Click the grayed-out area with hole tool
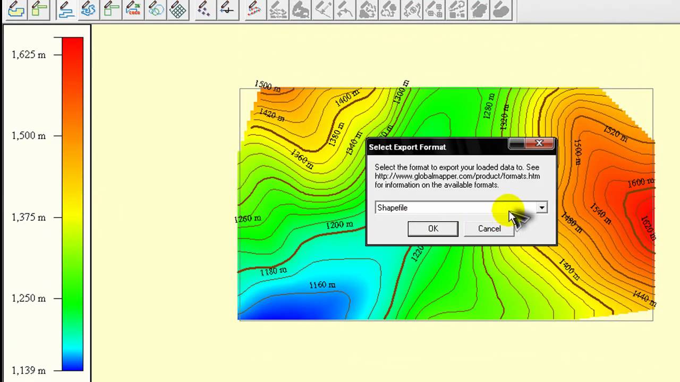The width and height of the screenshot is (680, 382). pyautogui.click(x=300, y=9)
